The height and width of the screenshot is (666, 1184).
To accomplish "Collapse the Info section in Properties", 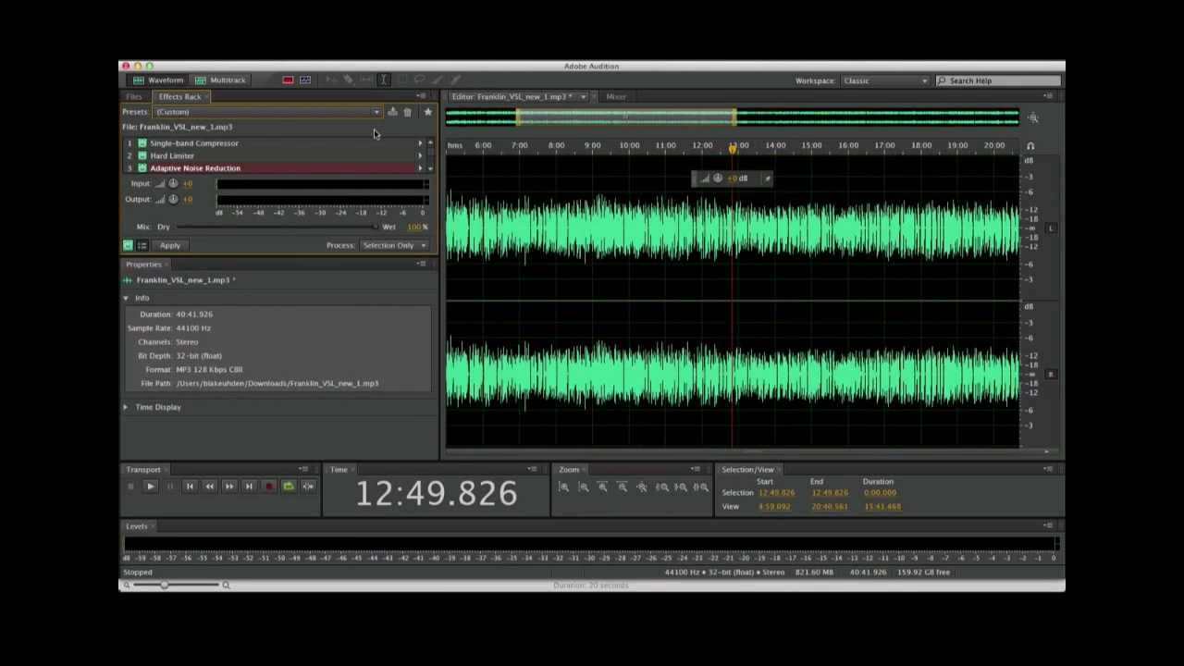I will click(x=126, y=298).
